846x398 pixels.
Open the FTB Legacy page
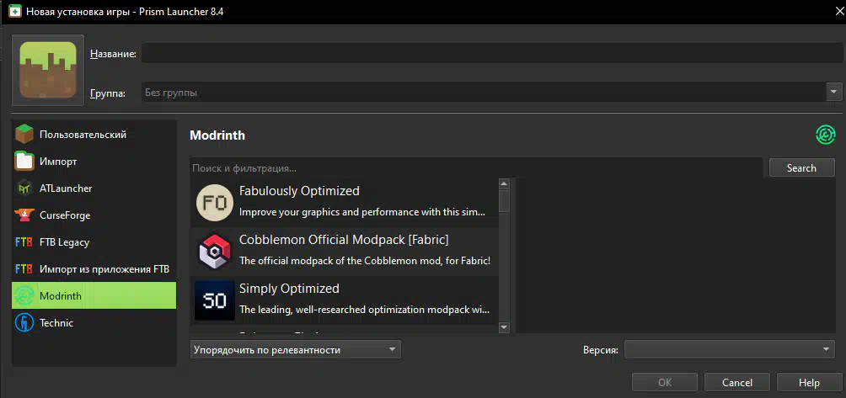pyautogui.click(x=94, y=241)
